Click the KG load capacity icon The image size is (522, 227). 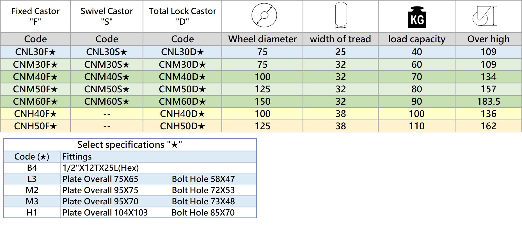click(x=417, y=17)
